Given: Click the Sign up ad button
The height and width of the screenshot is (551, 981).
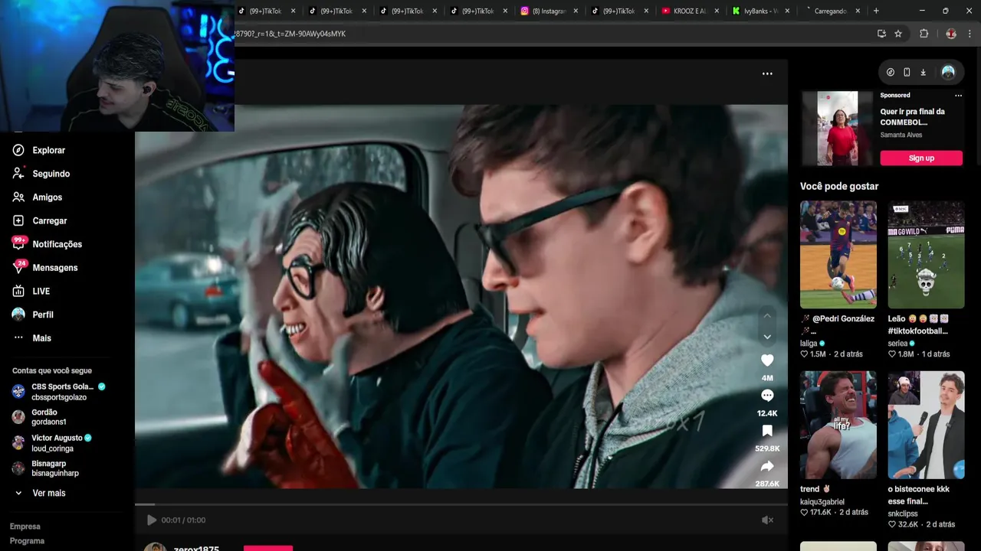Looking at the screenshot, I should click(x=921, y=158).
